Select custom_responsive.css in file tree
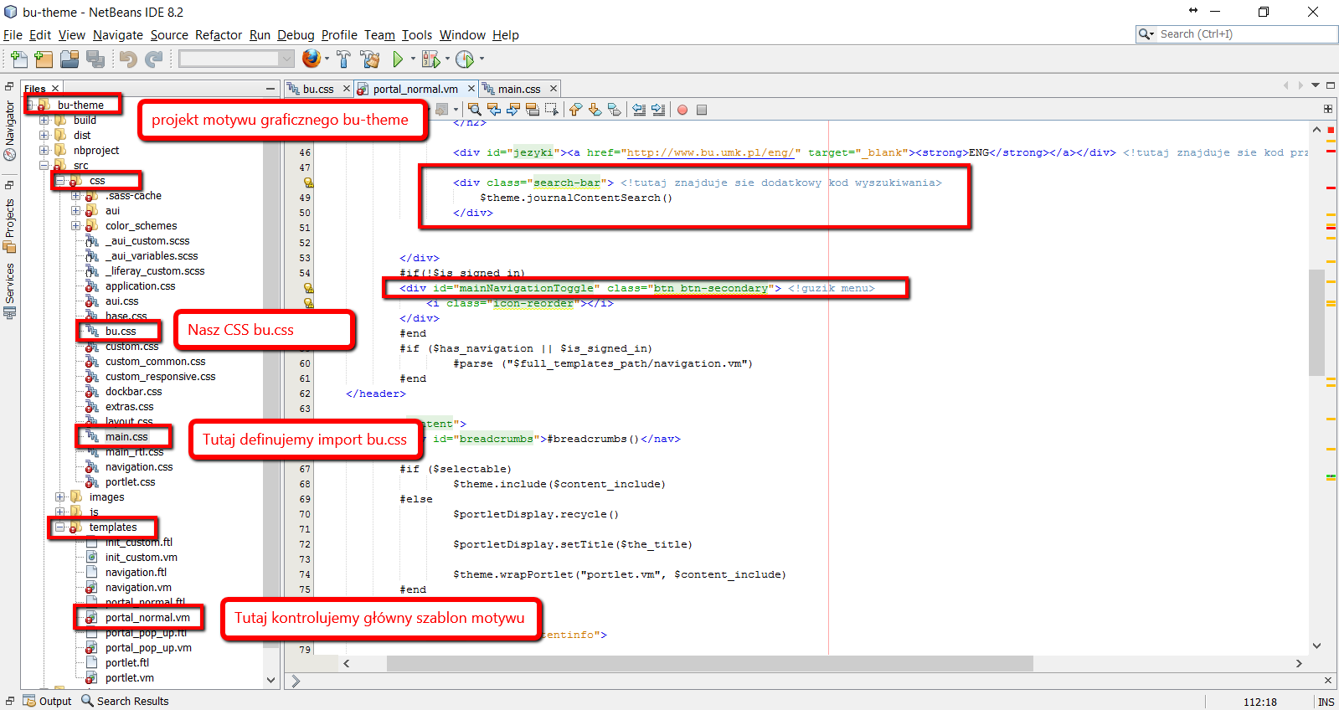This screenshot has width=1339, height=710. click(x=160, y=377)
